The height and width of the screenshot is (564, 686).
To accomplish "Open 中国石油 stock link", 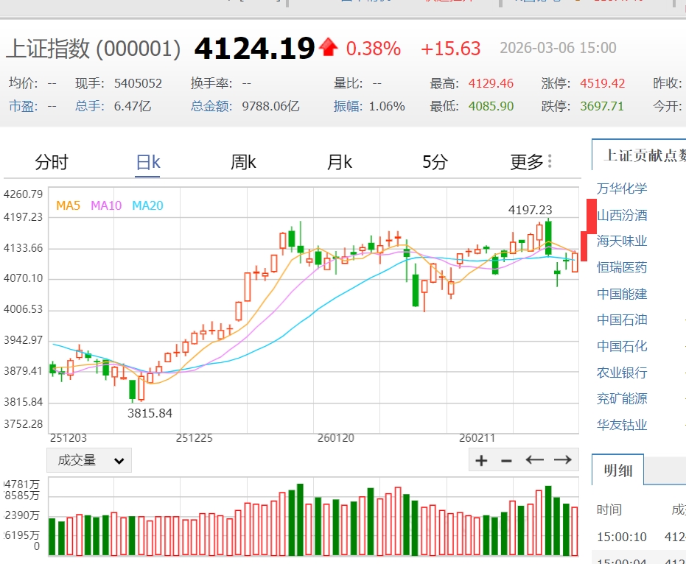I will pyautogui.click(x=622, y=320).
